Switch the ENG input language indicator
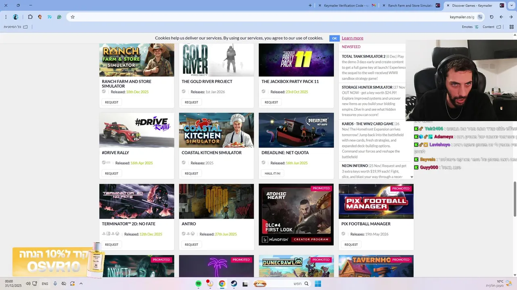This screenshot has height=290, width=517. pyautogui.click(x=45, y=284)
